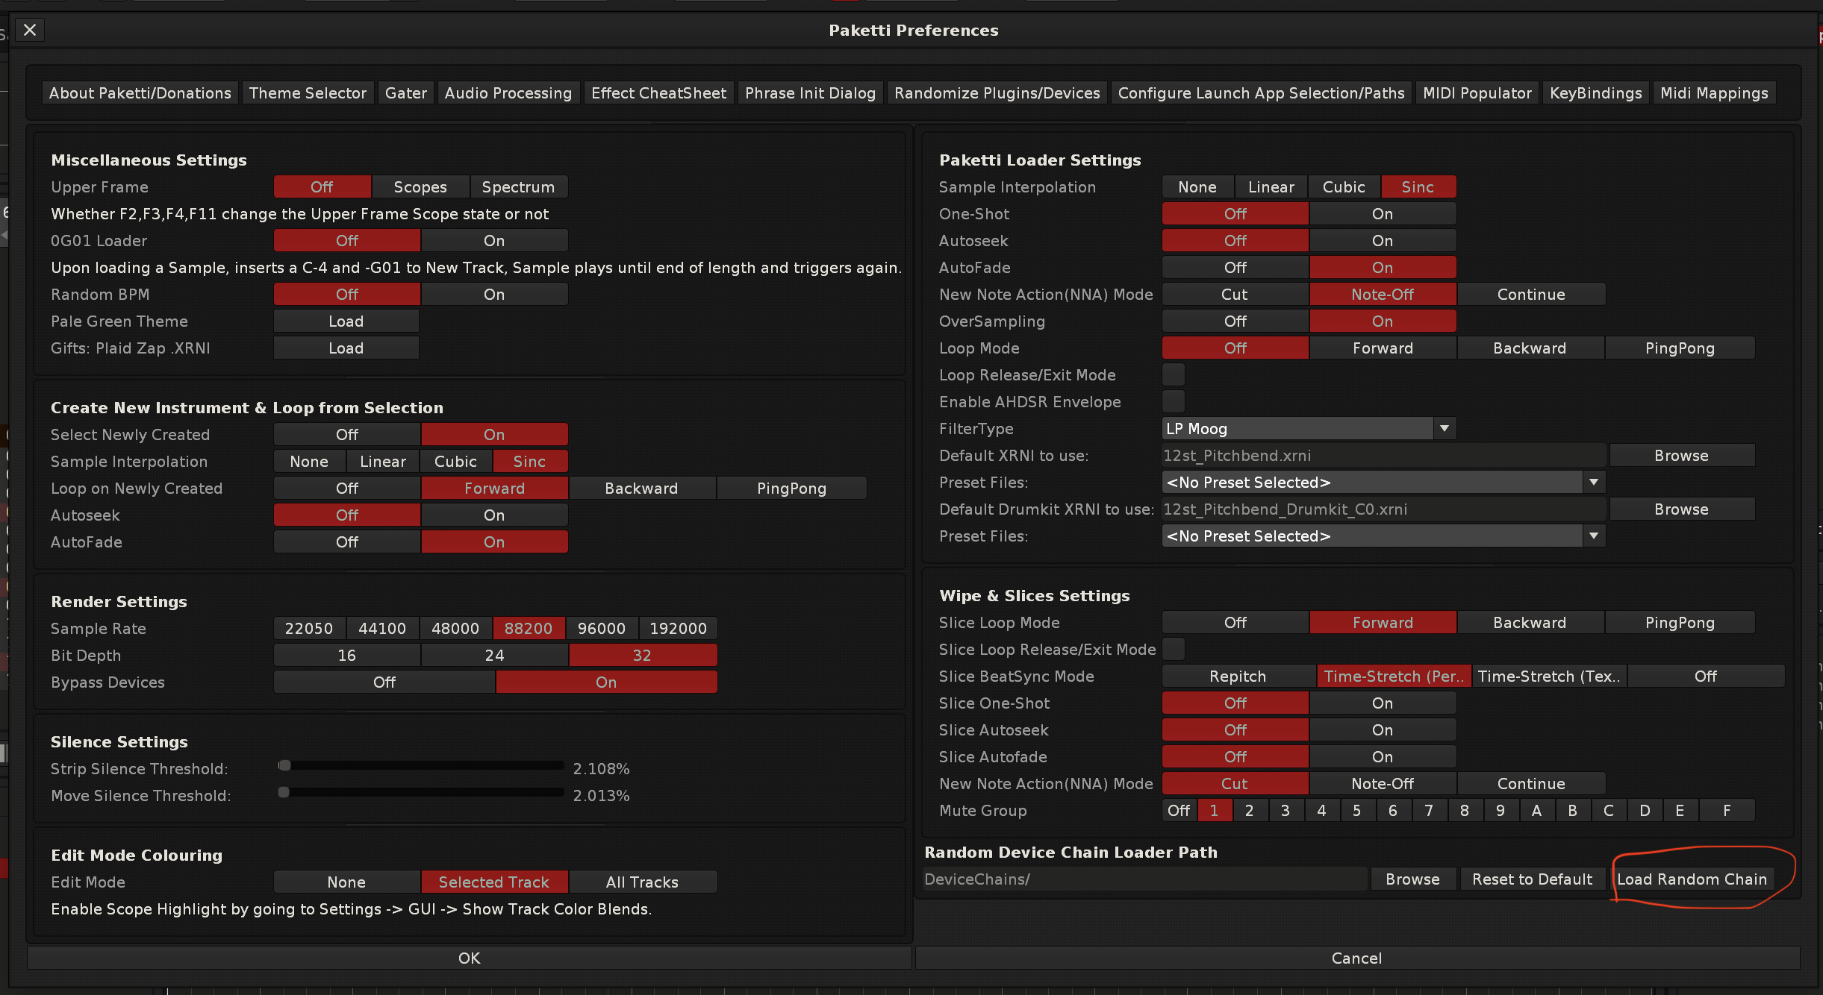
Task: Close the Paketti Preferences dialog
Action: [x=30, y=30]
